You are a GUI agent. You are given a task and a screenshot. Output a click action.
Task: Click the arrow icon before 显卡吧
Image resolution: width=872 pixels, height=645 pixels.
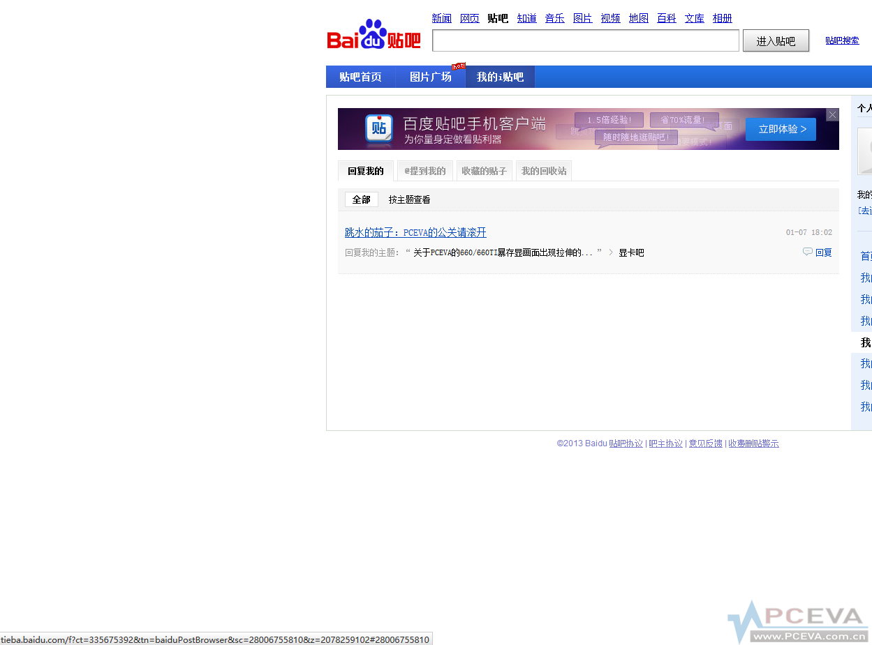pos(610,252)
